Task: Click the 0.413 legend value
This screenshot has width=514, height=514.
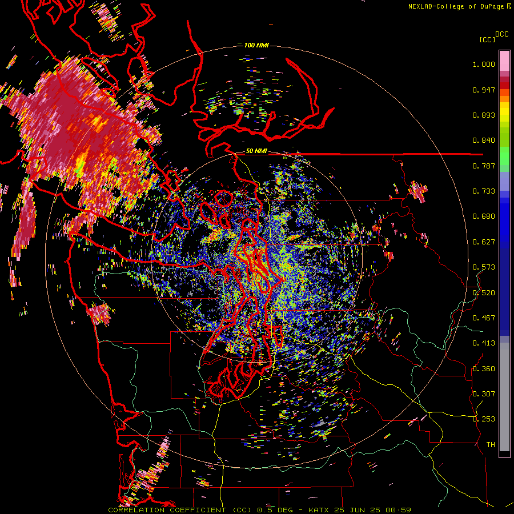Action: coord(484,343)
